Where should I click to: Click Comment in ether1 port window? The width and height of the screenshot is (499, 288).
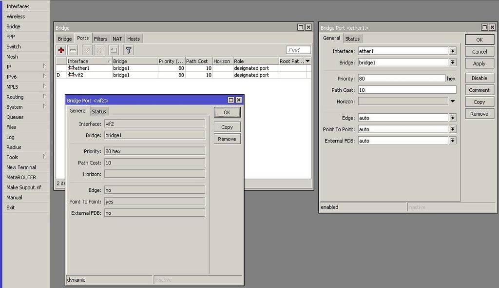tap(480, 90)
